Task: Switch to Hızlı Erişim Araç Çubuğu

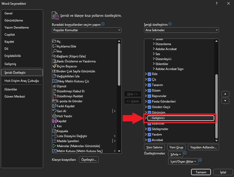Action: [x=22, y=81]
